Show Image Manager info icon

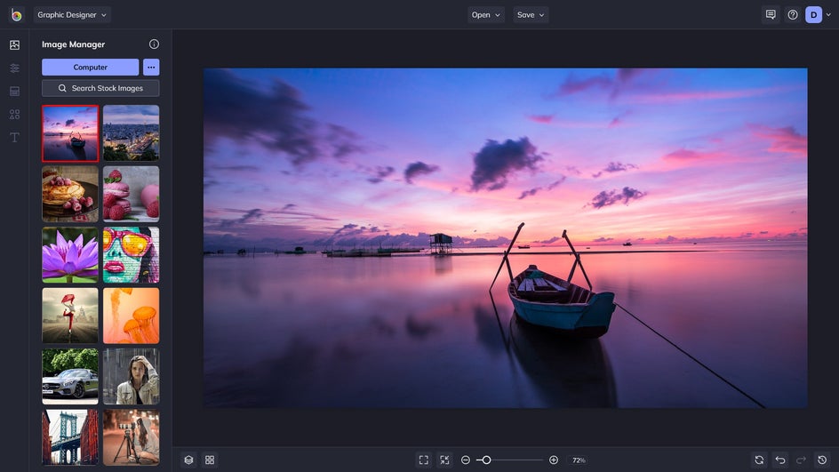tap(154, 44)
